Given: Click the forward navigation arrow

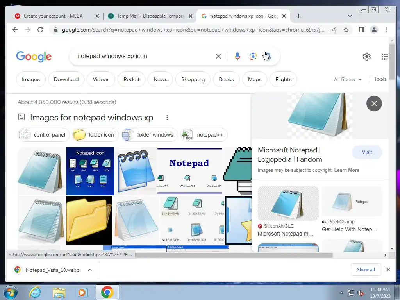Looking at the screenshot, I should coord(28,30).
